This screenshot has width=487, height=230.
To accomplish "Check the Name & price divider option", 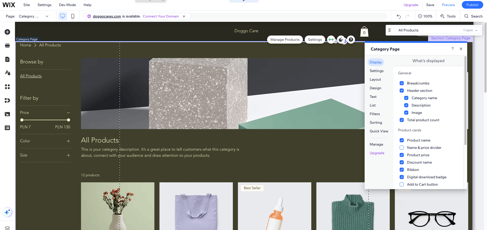I will pyautogui.click(x=402, y=147).
